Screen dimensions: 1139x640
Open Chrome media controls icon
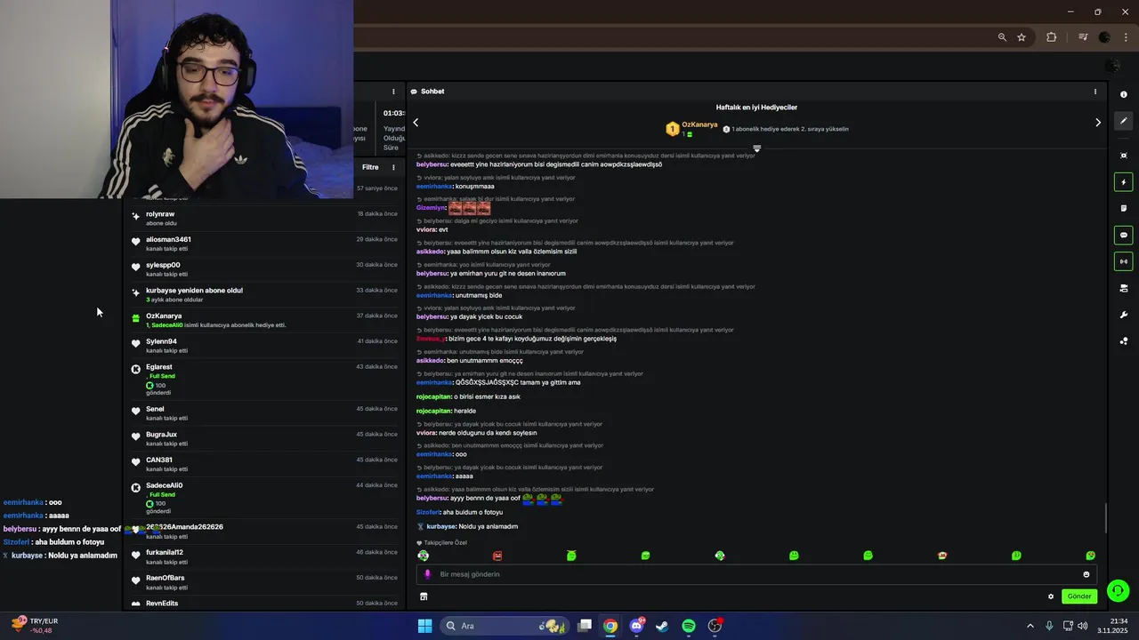(x=1083, y=37)
